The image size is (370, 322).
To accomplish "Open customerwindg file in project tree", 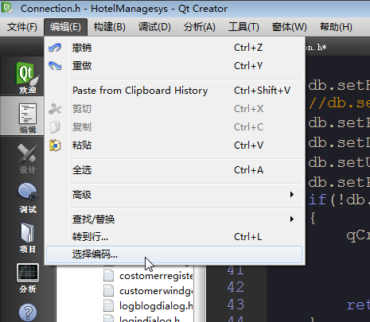I will (156, 291).
